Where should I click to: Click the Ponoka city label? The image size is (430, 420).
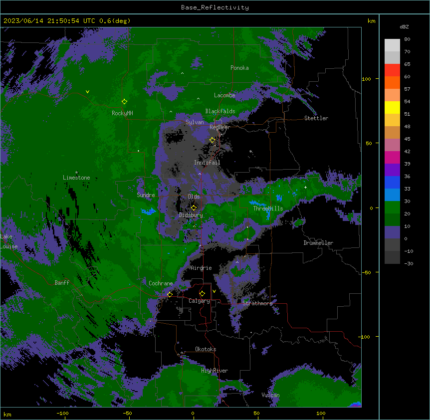(x=239, y=68)
